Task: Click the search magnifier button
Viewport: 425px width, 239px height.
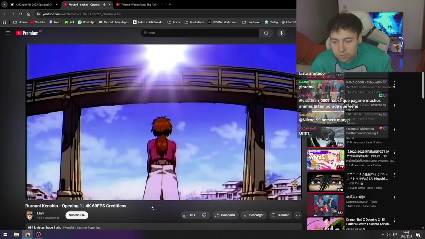Action: (266, 33)
